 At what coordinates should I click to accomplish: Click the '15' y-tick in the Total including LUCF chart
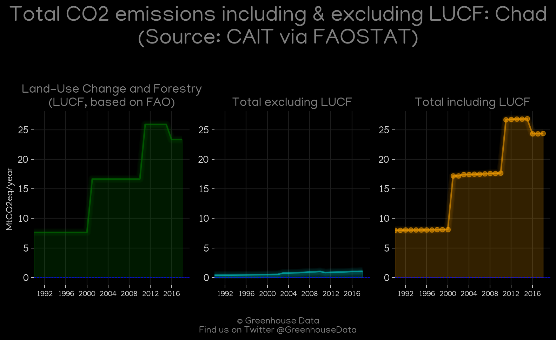384,189
